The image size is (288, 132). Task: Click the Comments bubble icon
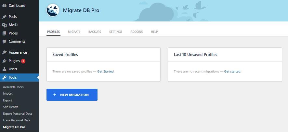coord(5,42)
